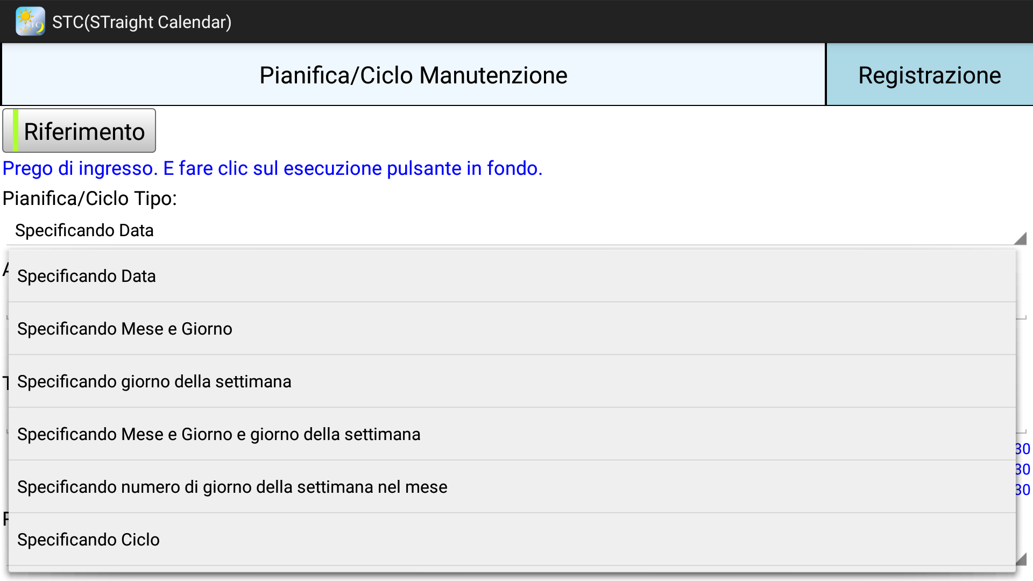Viewport: 1033px width, 581px height.
Task: Choose Specificando numero di giorno della settimana nel mese
Action: (232, 487)
